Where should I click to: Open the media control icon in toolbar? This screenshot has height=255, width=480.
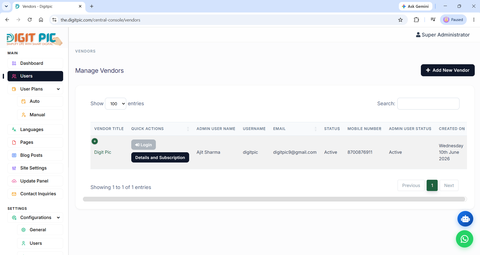[433, 20]
